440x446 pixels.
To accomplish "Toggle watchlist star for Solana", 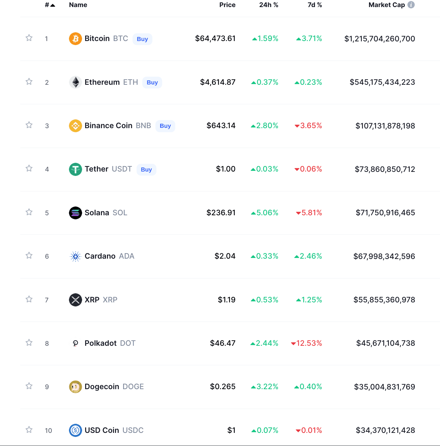I will pos(29,212).
